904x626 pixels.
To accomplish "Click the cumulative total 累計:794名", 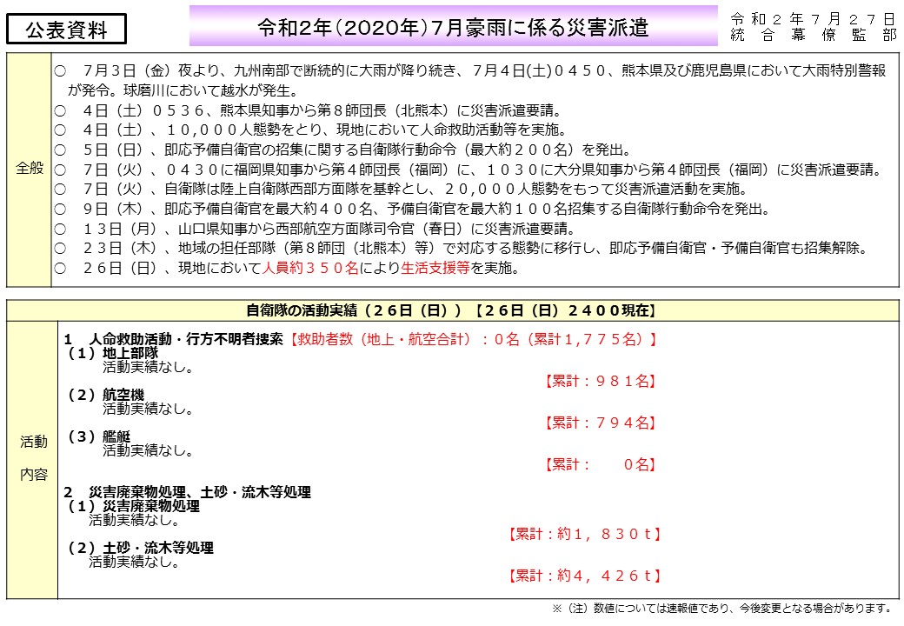I will click(600, 423).
